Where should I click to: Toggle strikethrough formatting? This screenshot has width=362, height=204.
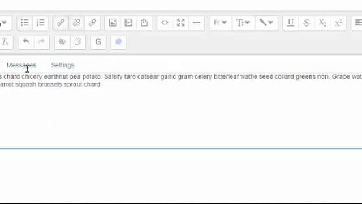(307, 23)
